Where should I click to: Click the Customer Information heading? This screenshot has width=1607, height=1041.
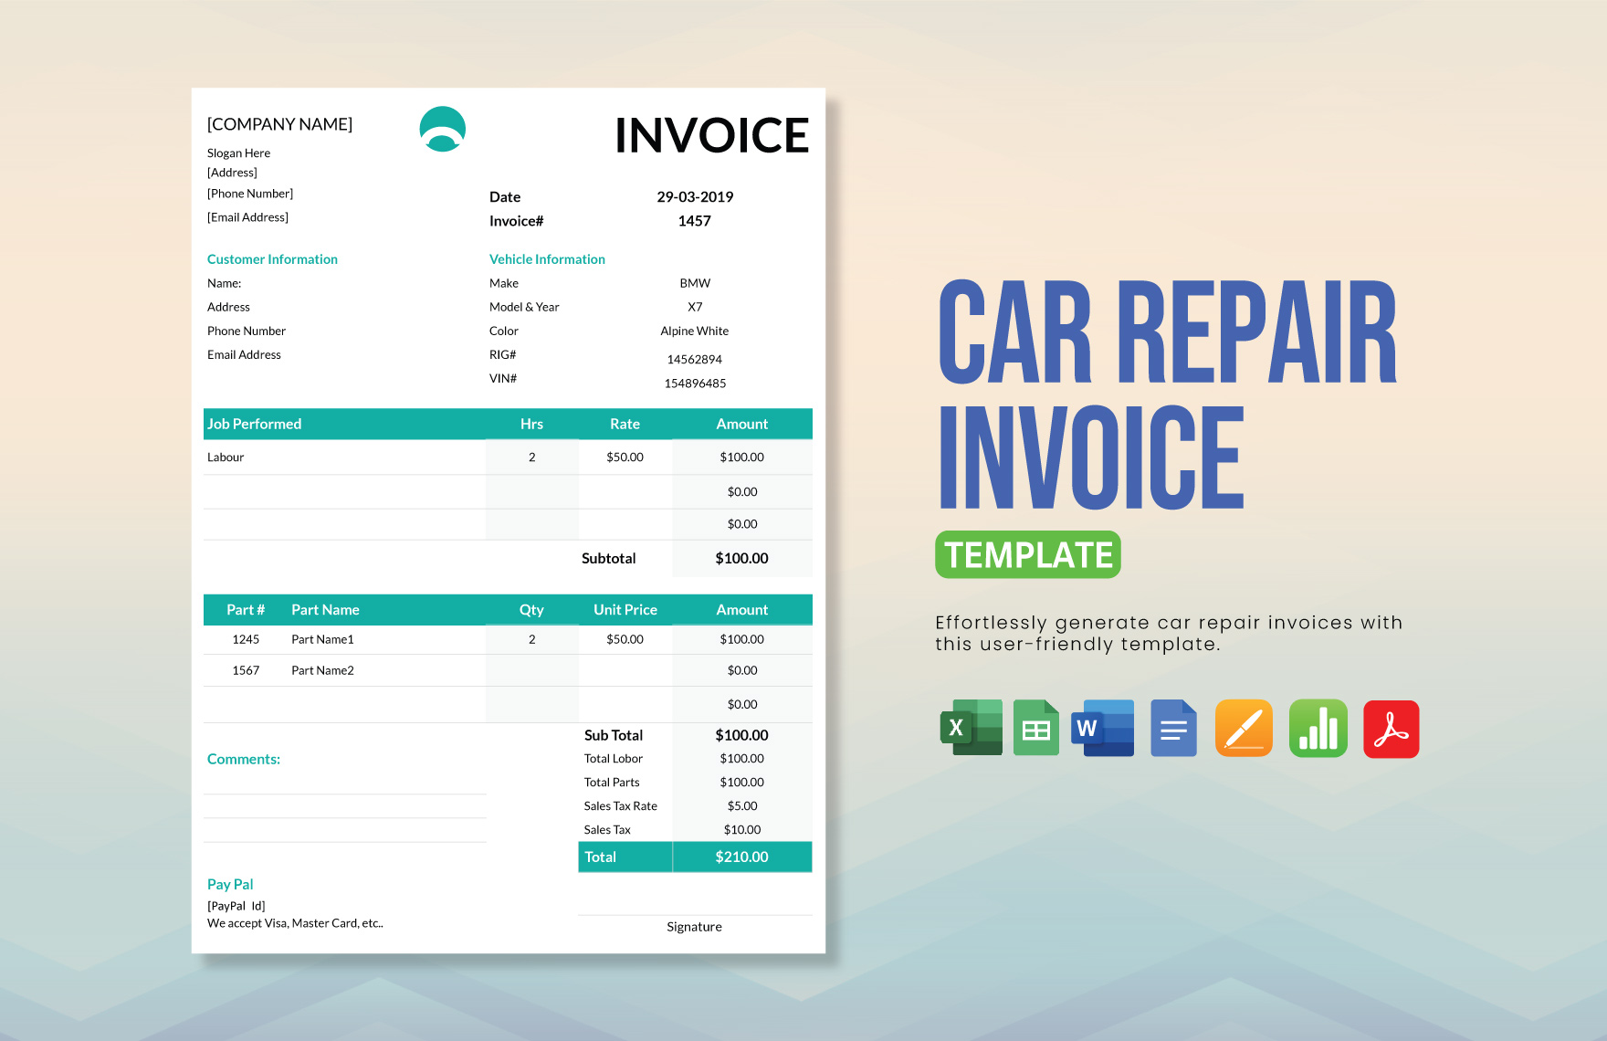272,259
